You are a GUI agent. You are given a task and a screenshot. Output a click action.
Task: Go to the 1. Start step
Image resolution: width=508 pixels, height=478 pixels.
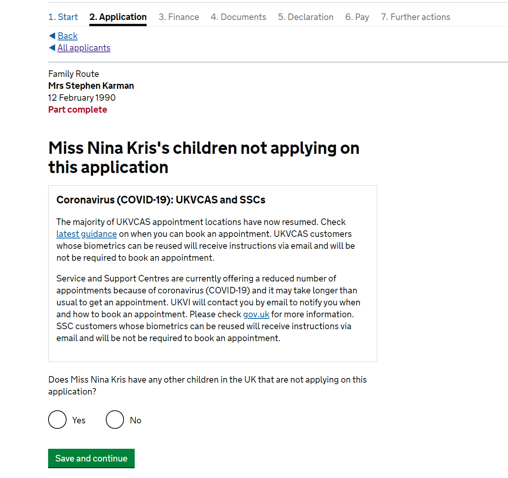63,17
